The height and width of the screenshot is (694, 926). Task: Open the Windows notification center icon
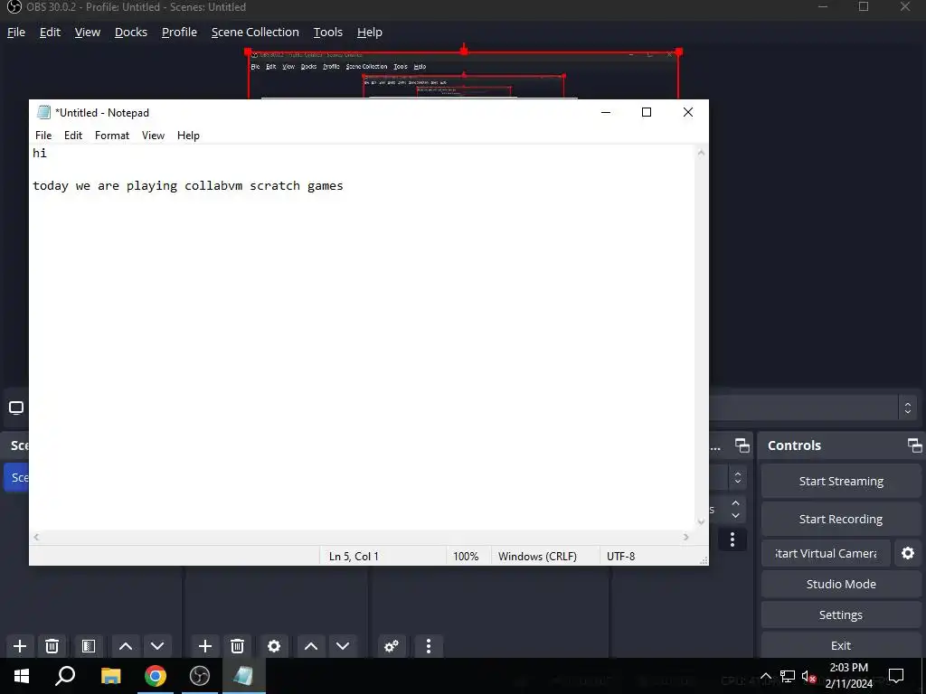(896, 676)
